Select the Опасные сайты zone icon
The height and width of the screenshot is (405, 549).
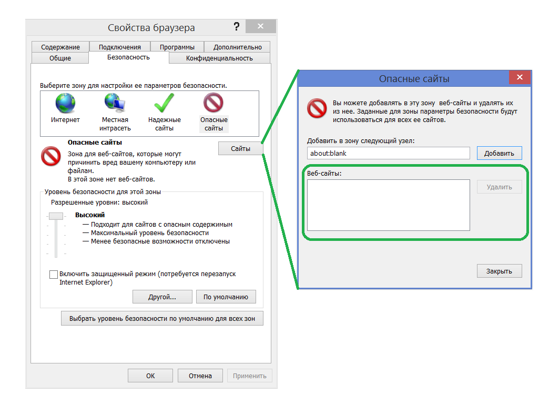(x=213, y=103)
